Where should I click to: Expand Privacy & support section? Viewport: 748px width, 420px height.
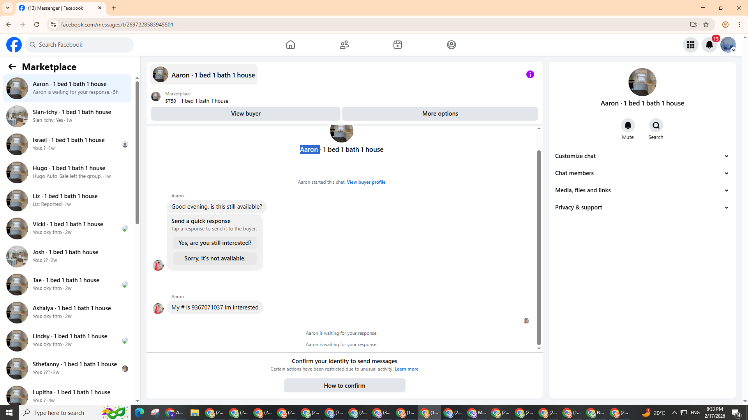coord(642,207)
